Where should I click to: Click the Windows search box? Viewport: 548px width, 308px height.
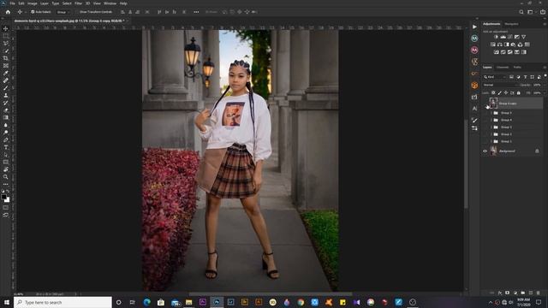pyautogui.click(x=63, y=302)
